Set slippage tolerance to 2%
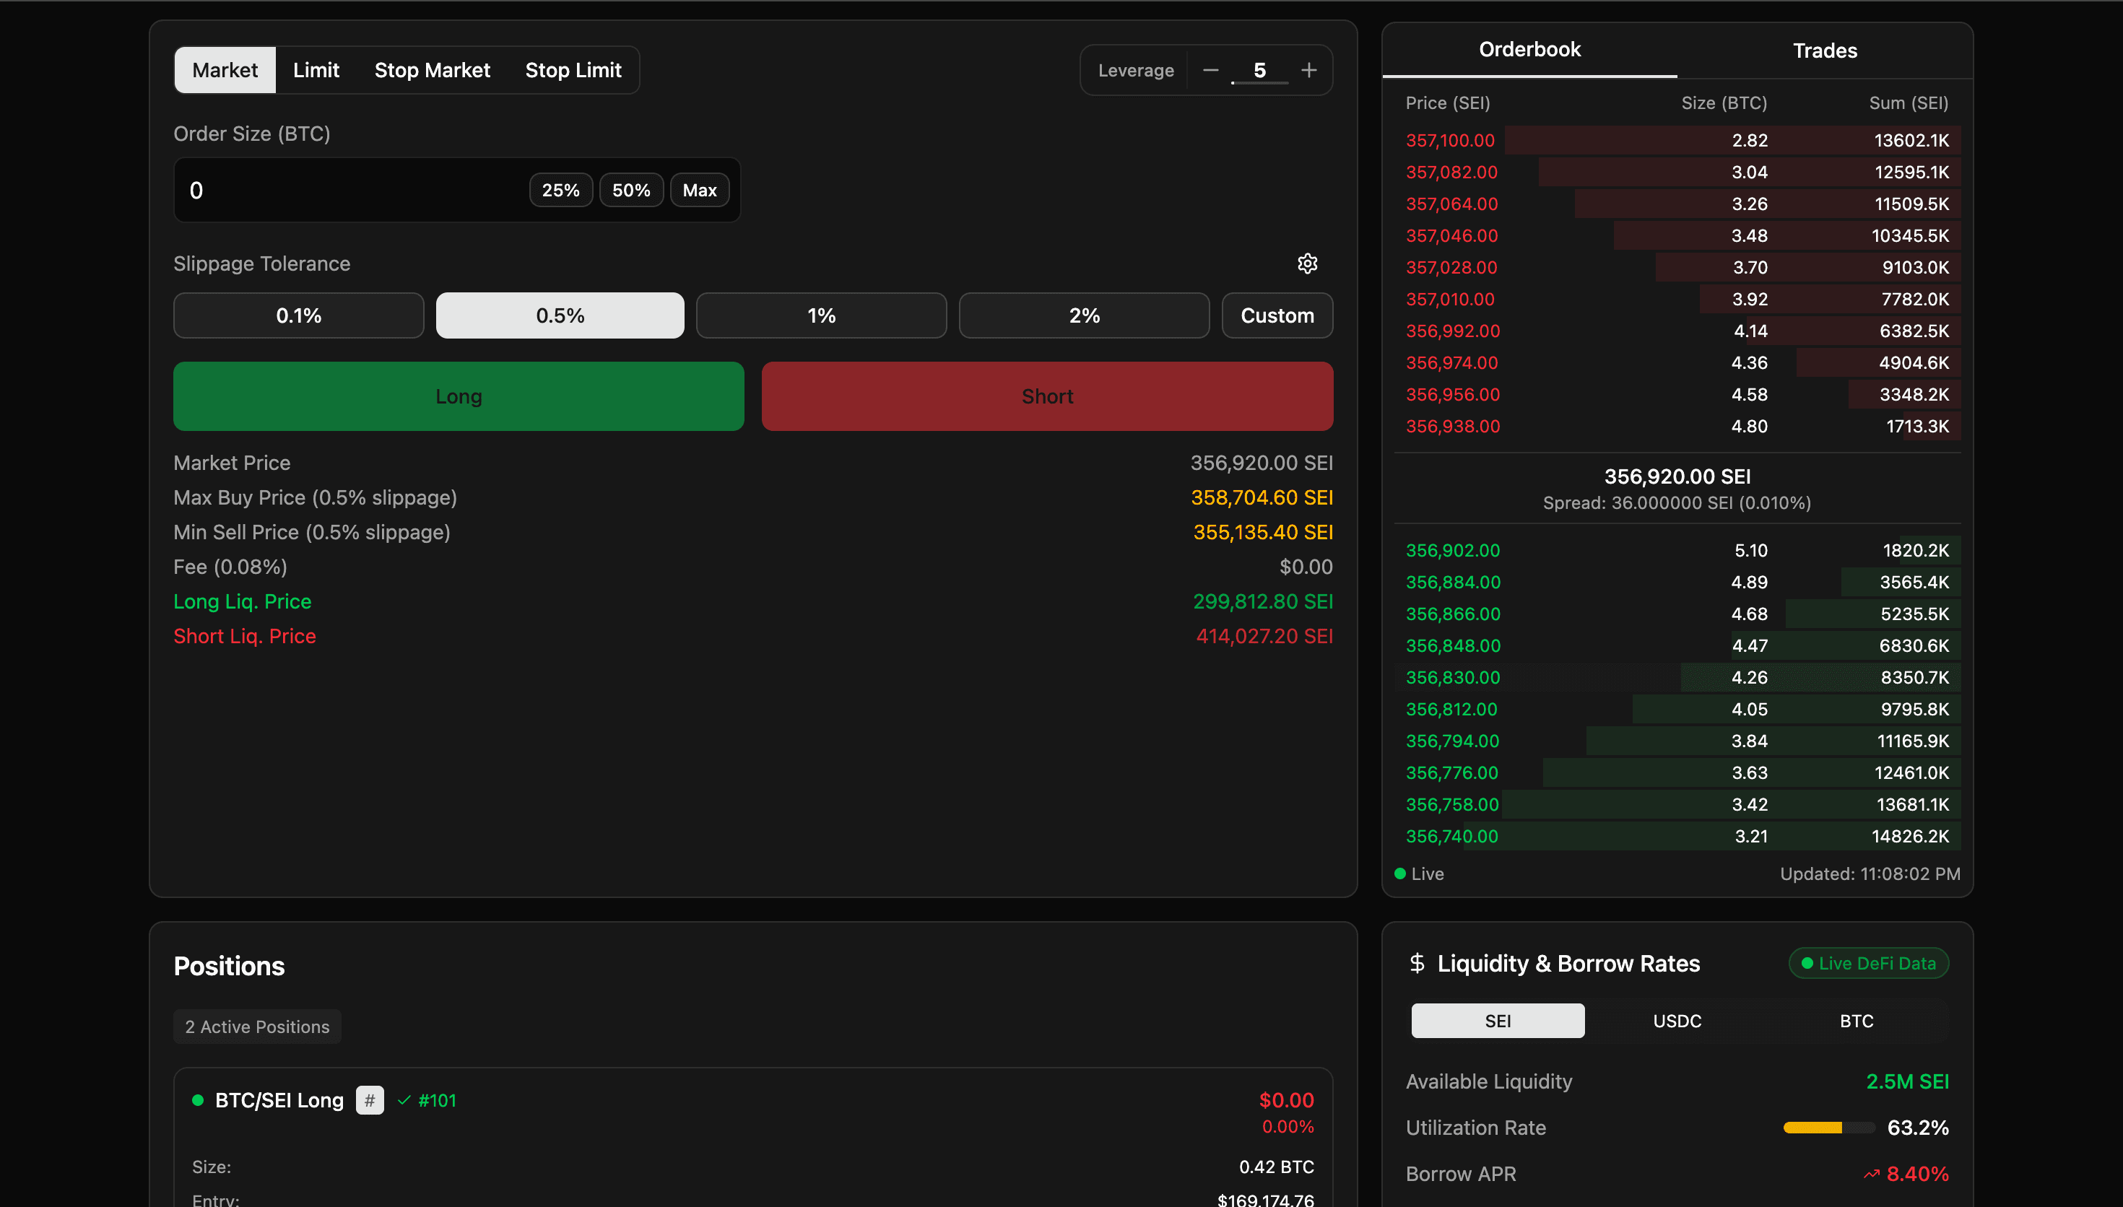 pos(1085,316)
